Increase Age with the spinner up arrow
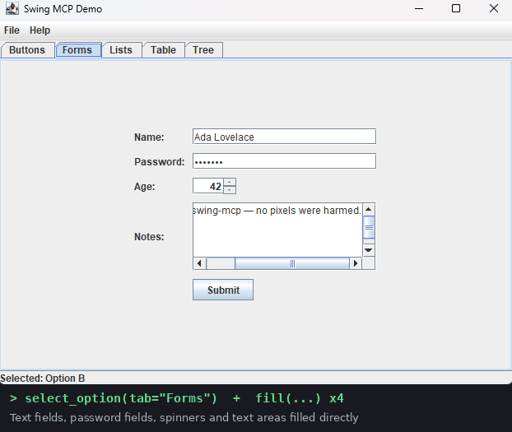 point(230,182)
